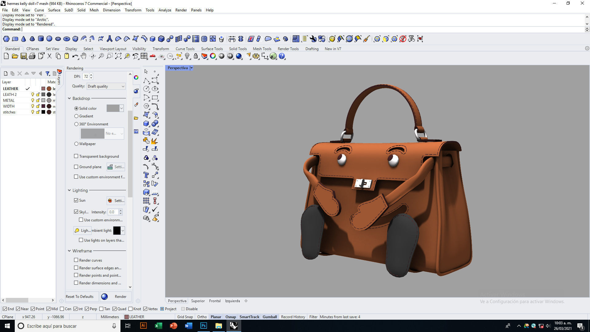Toggle the End osnap checkbox
This screenshot has width=590, height=332.
5,309
